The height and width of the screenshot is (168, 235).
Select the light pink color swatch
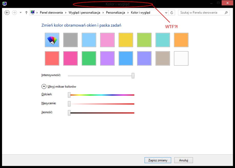coord(107,40)
